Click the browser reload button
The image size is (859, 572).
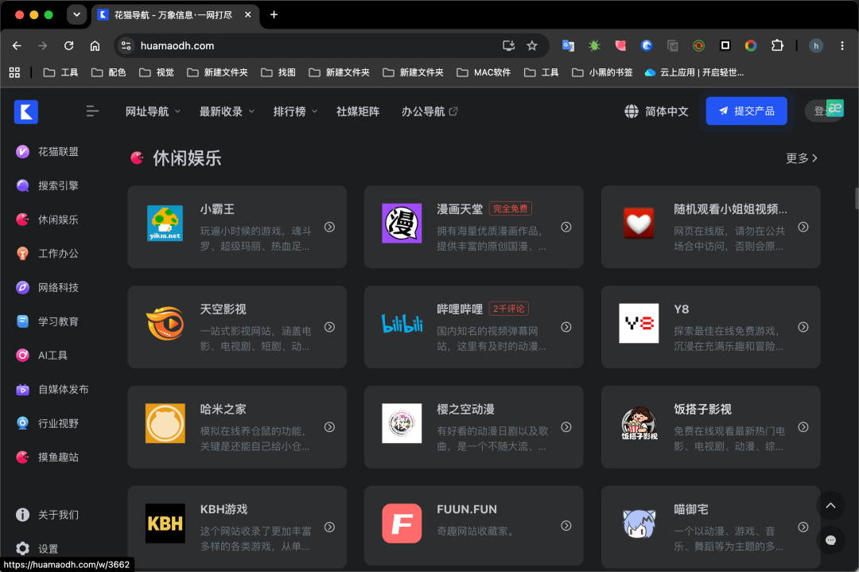(68, 45)
